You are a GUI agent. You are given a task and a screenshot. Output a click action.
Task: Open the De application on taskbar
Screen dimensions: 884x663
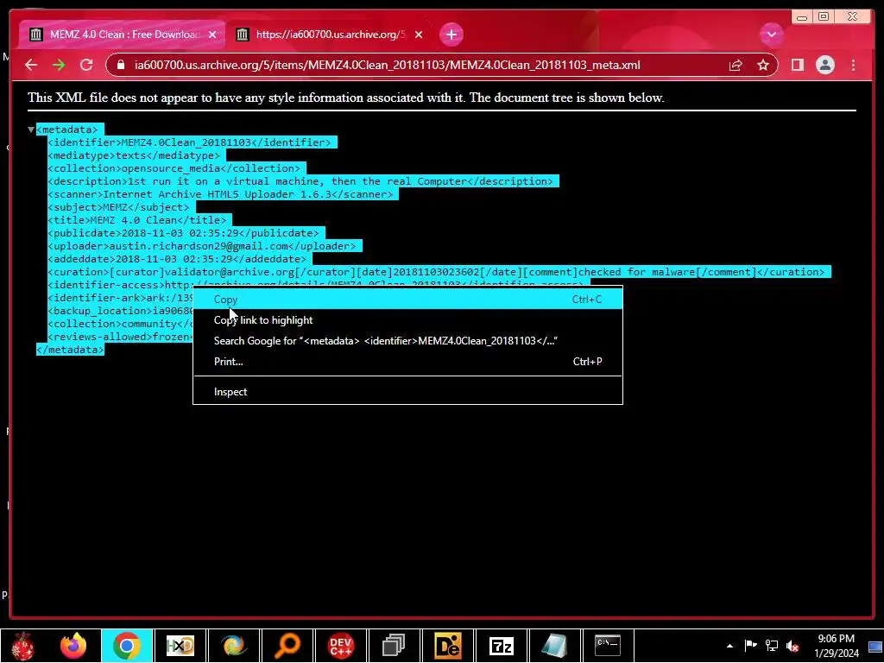(x=448, y=646)
